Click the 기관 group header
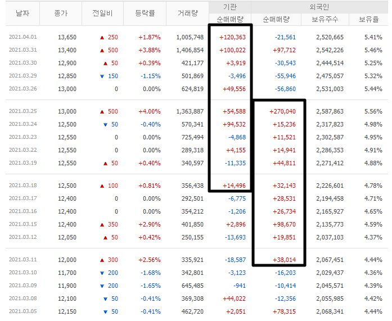 [x=230, y=7]
